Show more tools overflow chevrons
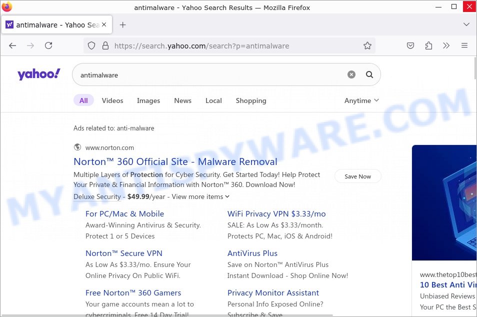477x317 pixels. tap(446, 45)
